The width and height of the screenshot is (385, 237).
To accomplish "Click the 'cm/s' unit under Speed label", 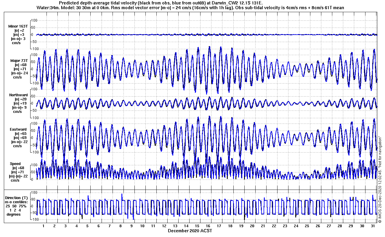I will pos(15,180).
